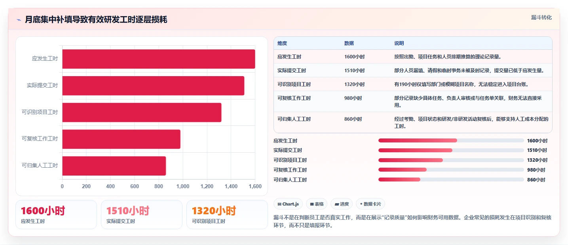568x245 pixels.
Task: Click the 说明 column header
Action: [399, 43]
